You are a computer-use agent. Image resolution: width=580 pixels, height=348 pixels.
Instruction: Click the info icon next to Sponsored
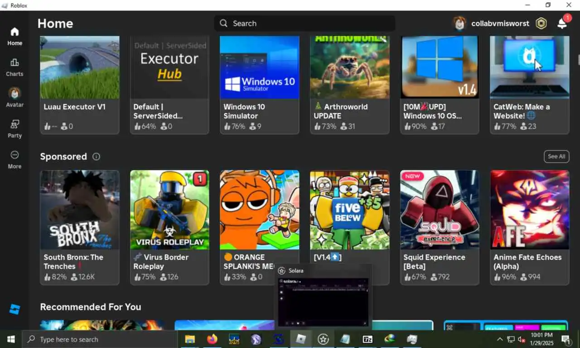96,156
